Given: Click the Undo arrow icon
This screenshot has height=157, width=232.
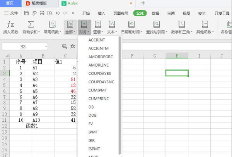Looking at the screenshot, I should point(58,13).
